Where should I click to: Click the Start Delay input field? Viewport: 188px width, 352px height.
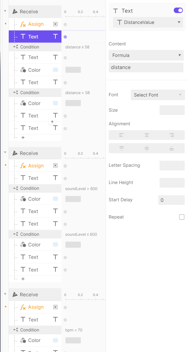coord(171,200)
